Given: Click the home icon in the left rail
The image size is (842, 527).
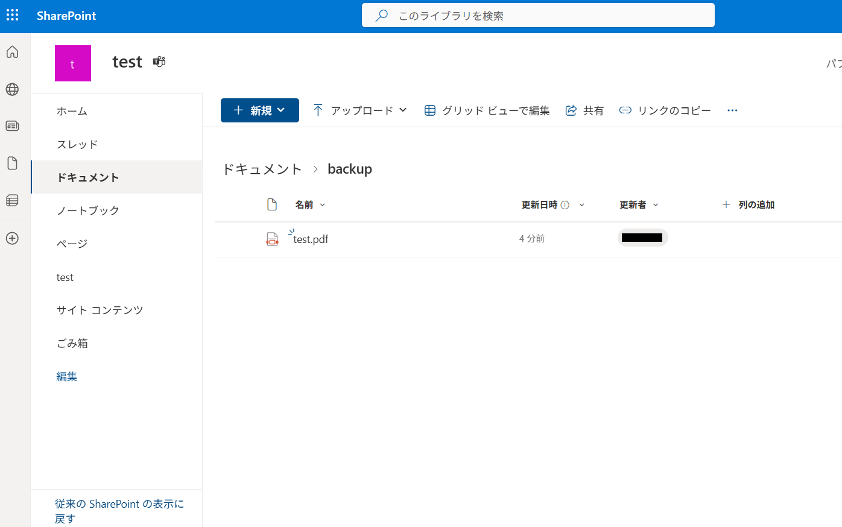Looking at the screenshot, I should (x=12, y=52).
